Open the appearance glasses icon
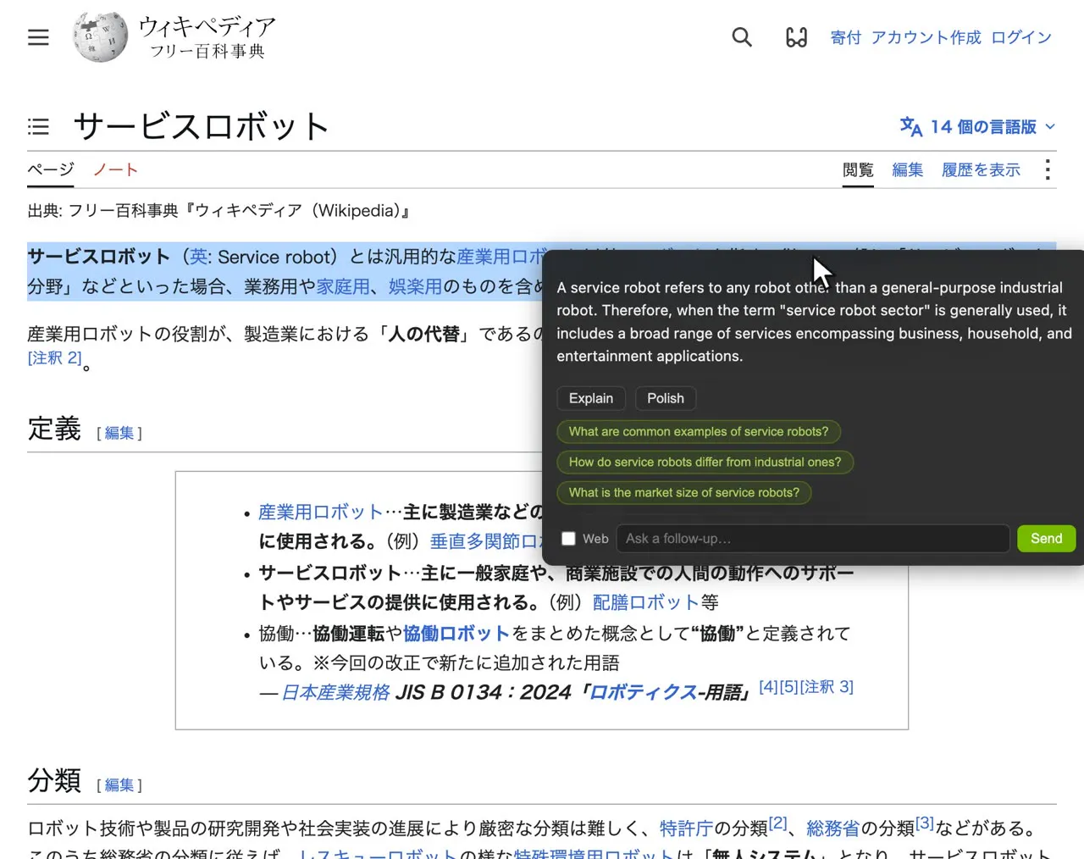This screenshot has width=1084, height=859. (796, 37)
